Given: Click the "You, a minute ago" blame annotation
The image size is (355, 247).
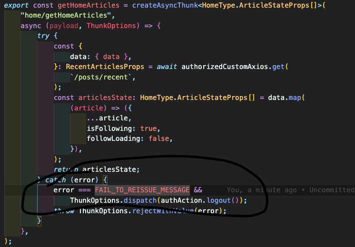Looking at the screenshot, I should point(262,190).
